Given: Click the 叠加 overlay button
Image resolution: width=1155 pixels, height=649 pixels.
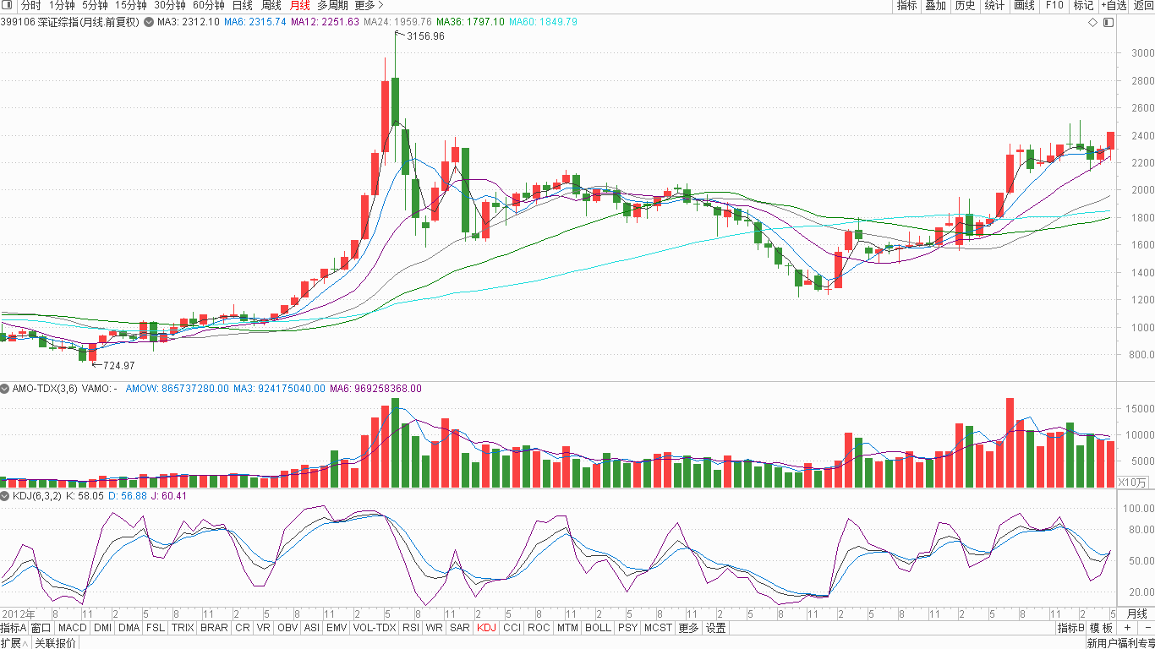Looking at the screenshot, I should pos(935,5).
